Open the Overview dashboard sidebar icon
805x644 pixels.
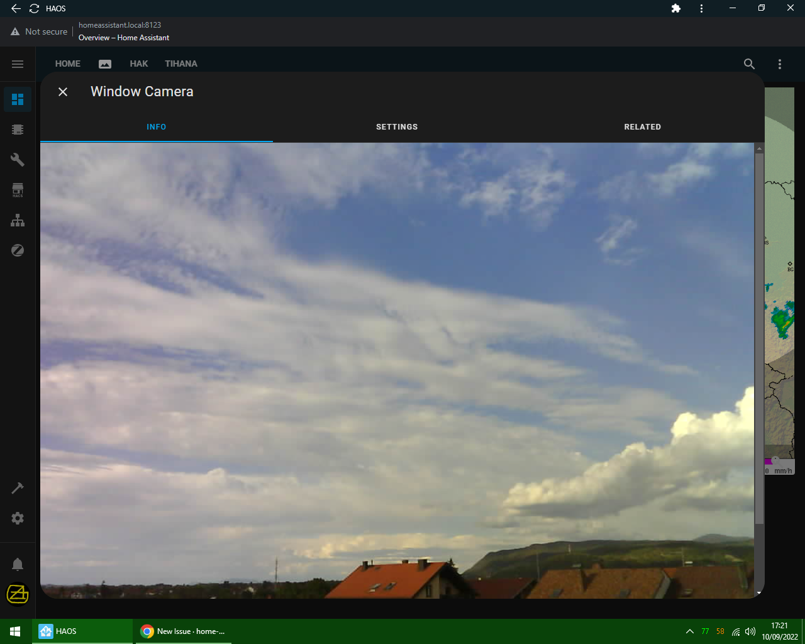pyautogui.click(x=18, y=99)
